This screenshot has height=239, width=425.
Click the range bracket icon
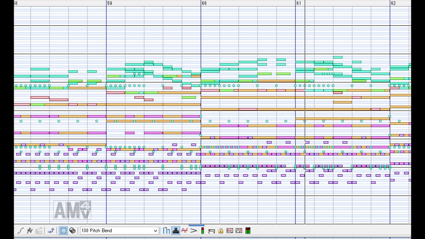coord(212,231)
